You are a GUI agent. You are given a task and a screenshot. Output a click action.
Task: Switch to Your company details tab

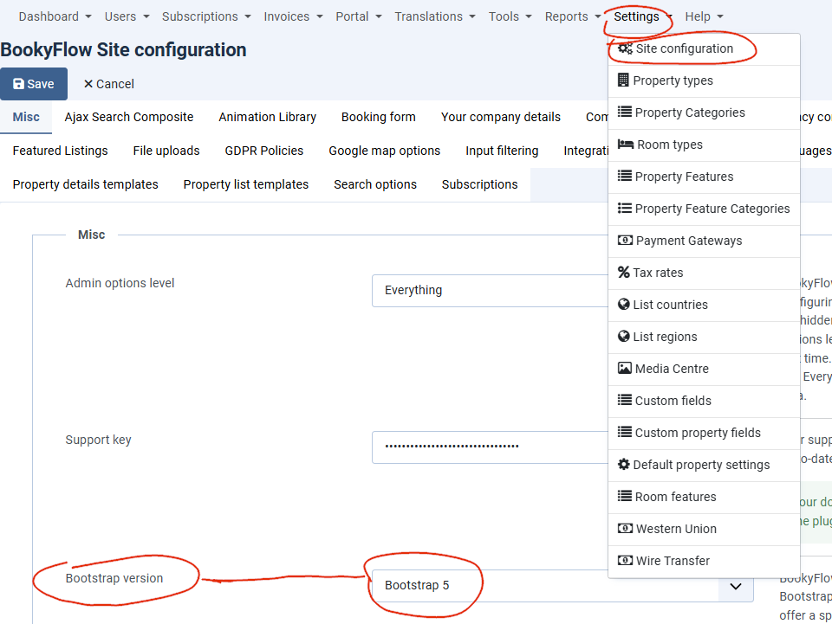(x=500, y=117)
